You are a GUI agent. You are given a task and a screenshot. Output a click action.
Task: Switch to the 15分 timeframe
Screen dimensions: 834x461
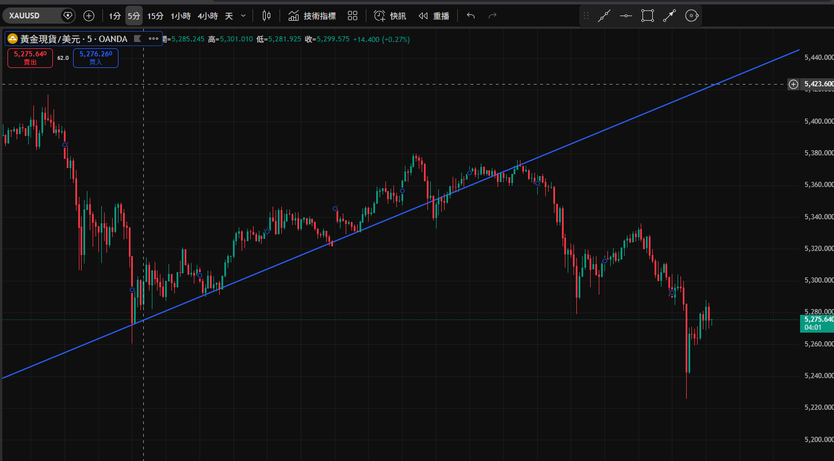coord(155,16)
